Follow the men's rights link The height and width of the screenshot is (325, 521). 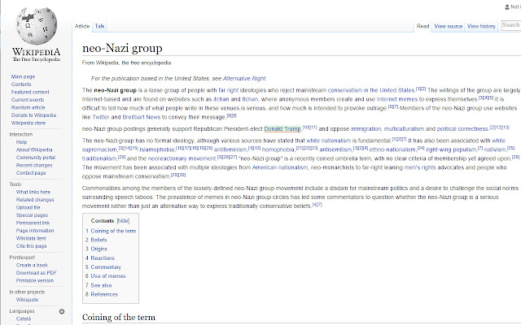[x=420, y=167]
